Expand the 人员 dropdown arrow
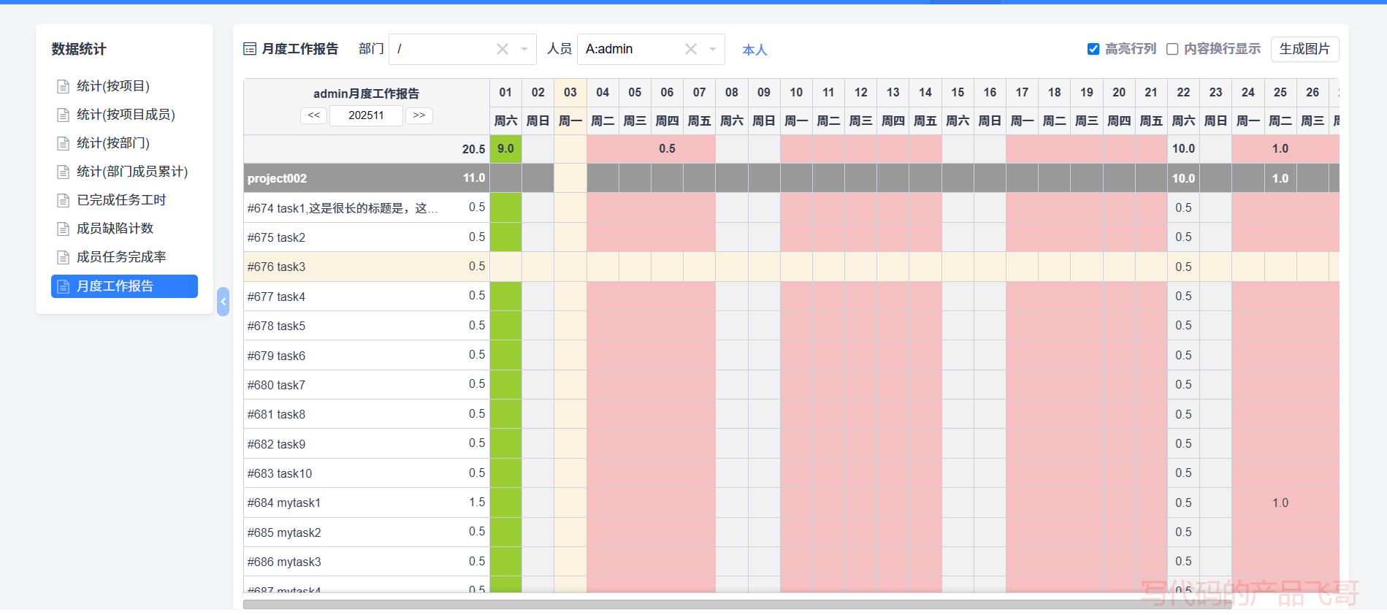Screen dimensions: 1387x615 pyautogui.click(x=713, y=49)
